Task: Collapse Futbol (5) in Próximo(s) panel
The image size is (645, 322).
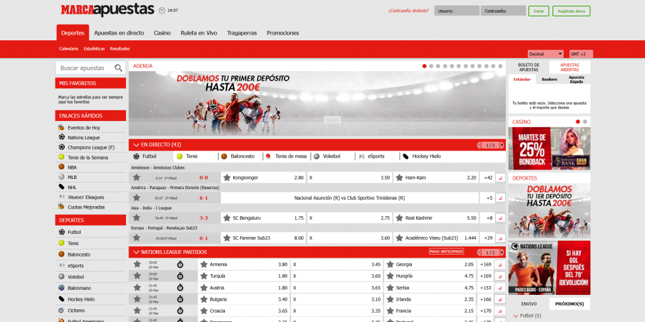Action: 516,316
